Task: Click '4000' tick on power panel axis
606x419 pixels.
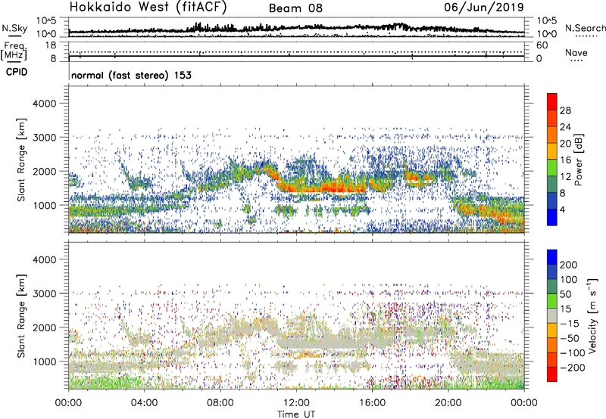Action: click(45, 104)
